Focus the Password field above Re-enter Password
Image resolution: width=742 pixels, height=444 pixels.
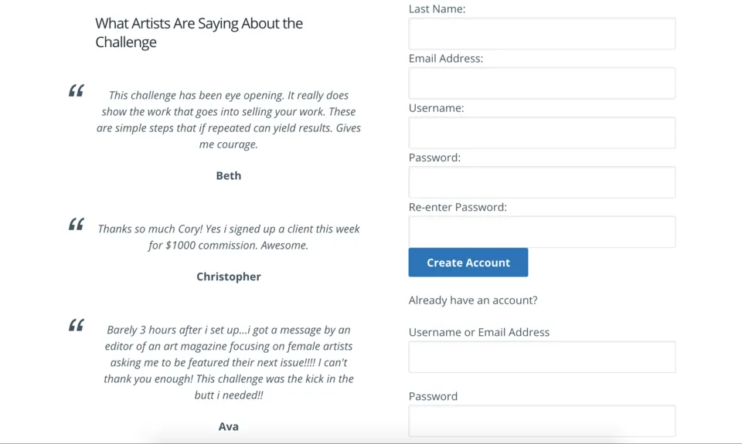(542, 182)
